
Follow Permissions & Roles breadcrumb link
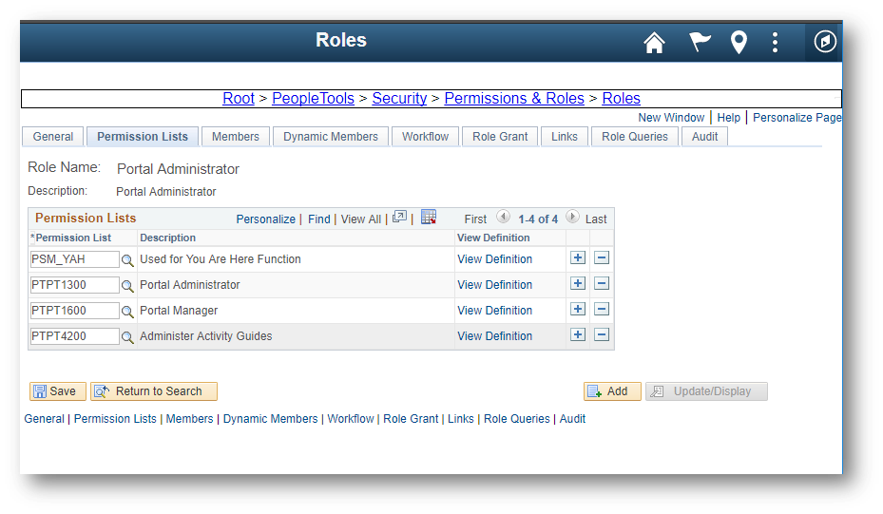(x=514, y=99)
